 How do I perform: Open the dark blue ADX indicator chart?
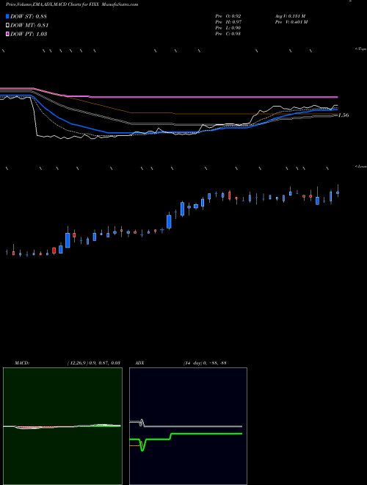click(188, 426)
